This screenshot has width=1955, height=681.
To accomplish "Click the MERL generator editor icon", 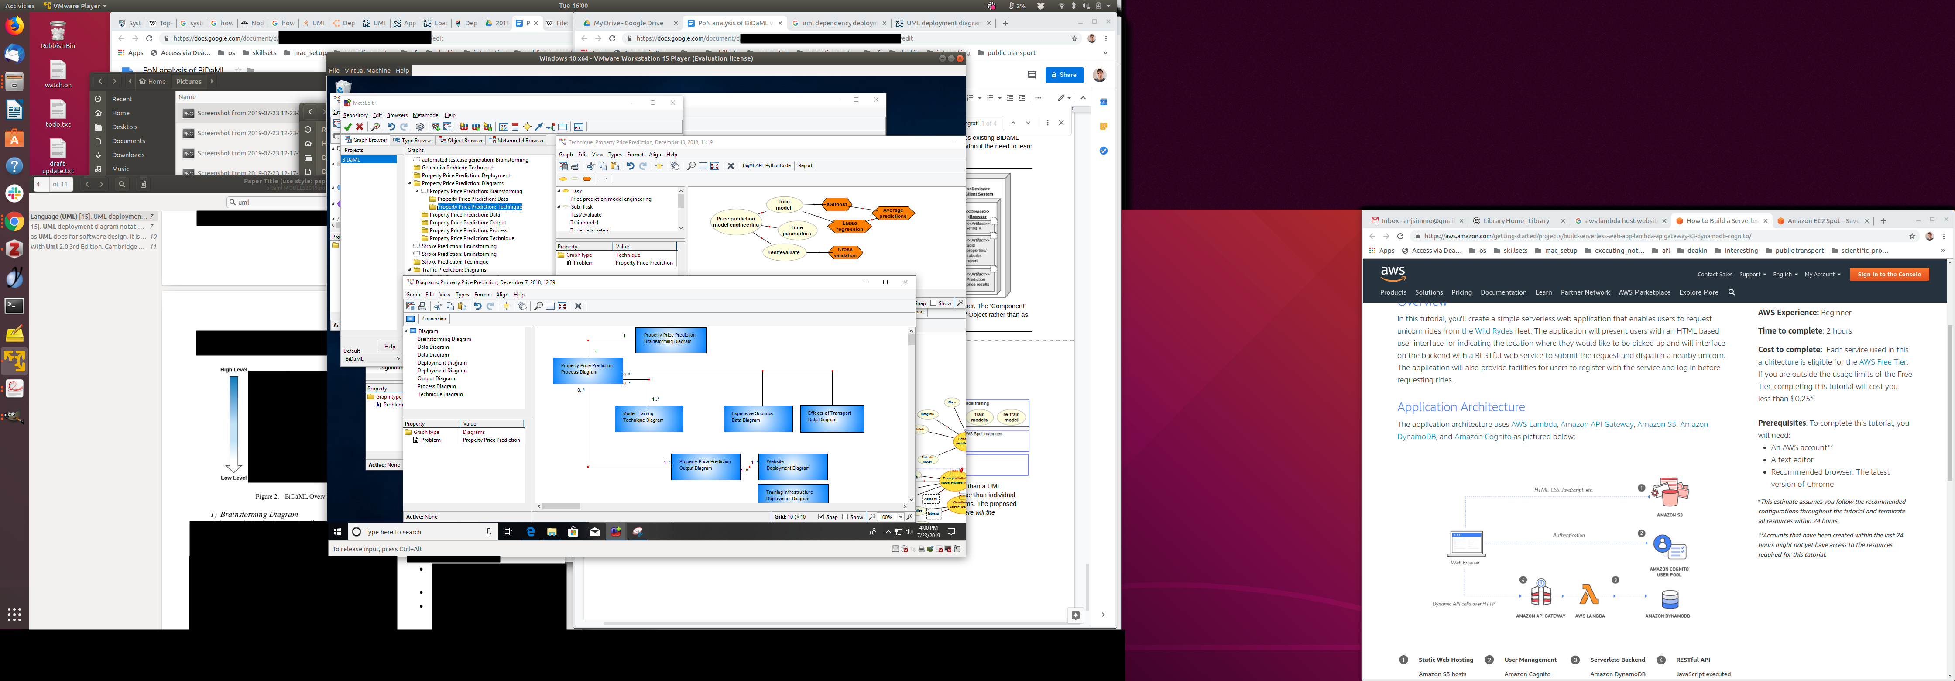I will (578, 127).
